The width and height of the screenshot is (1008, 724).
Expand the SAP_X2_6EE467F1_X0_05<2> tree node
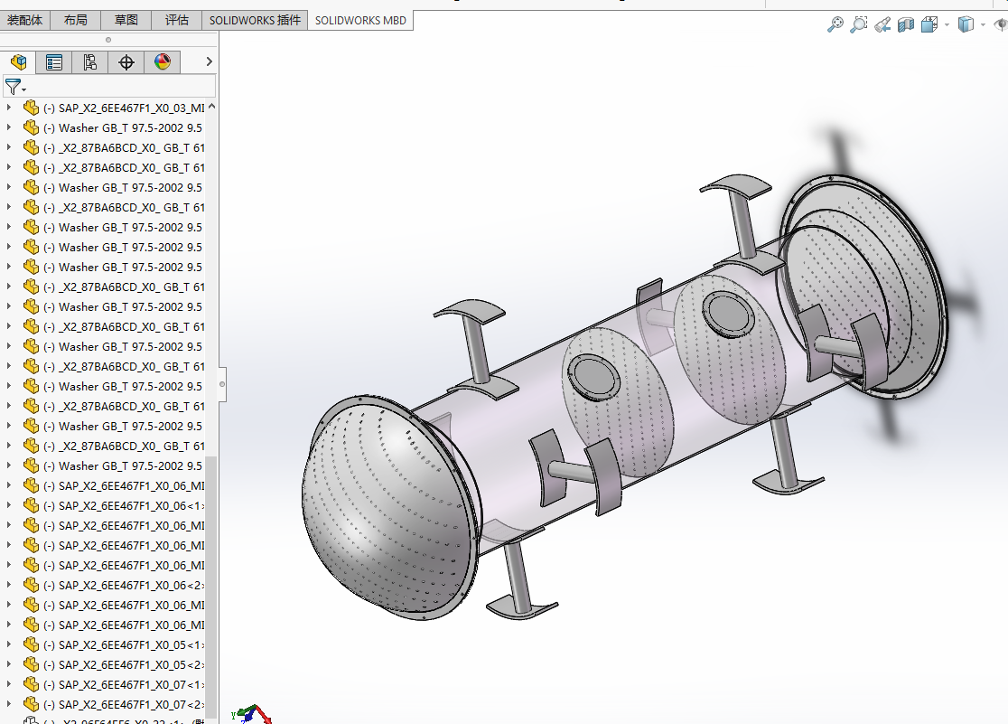tap(8, 664)
